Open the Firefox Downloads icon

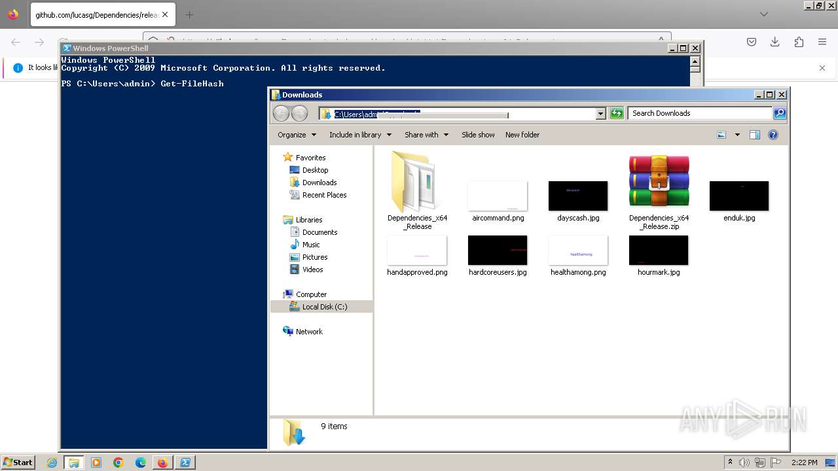(x=775, y=42)
